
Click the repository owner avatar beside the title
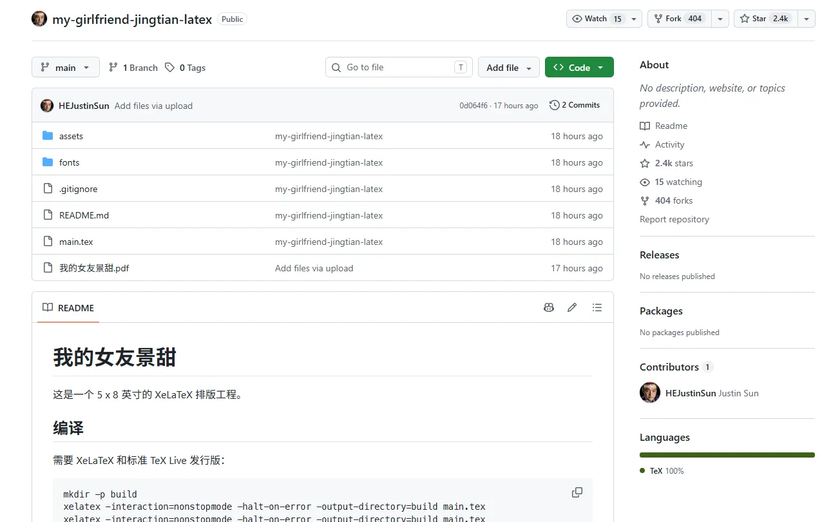point(39,19)
